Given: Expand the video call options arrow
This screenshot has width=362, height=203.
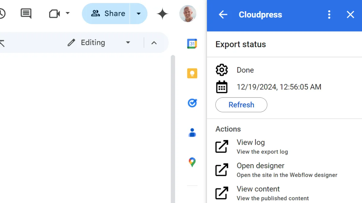Looking at the screenshot, I should 68,13.
